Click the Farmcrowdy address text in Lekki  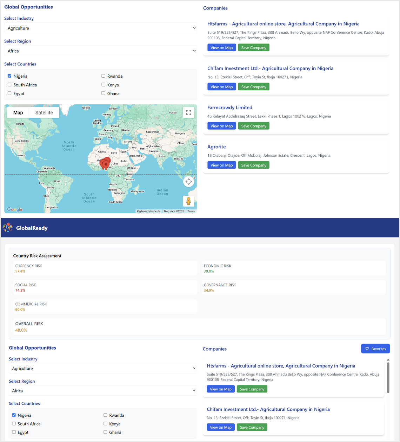point(269,116)
